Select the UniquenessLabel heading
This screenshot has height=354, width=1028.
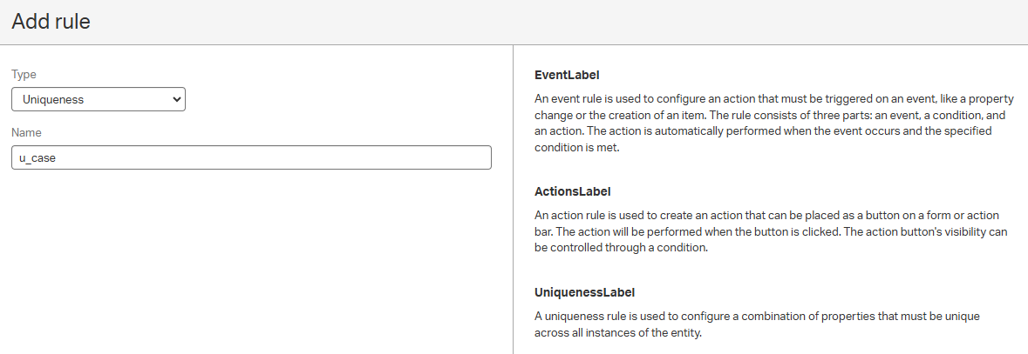(x=584, y=291)
